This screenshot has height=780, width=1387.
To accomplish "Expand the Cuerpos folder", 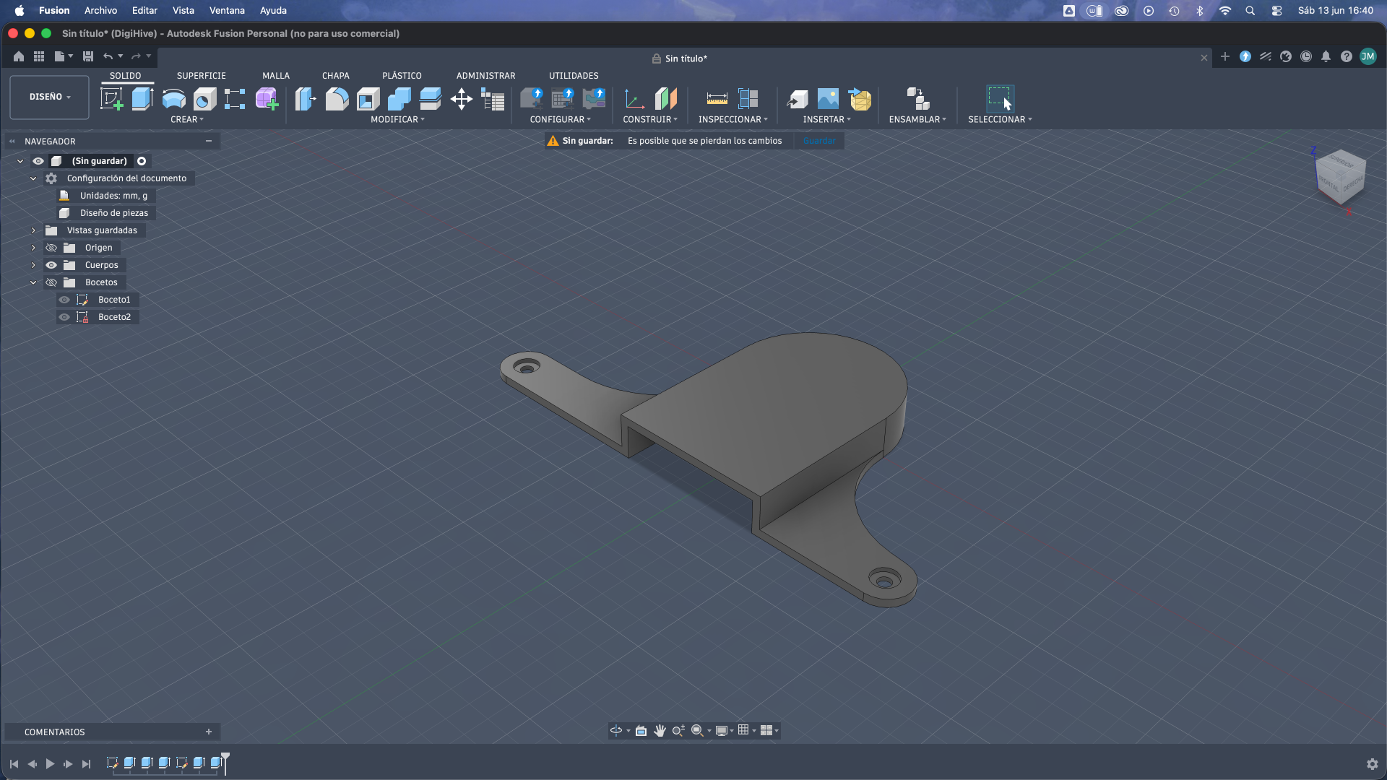I will click(x=33, y=265).
